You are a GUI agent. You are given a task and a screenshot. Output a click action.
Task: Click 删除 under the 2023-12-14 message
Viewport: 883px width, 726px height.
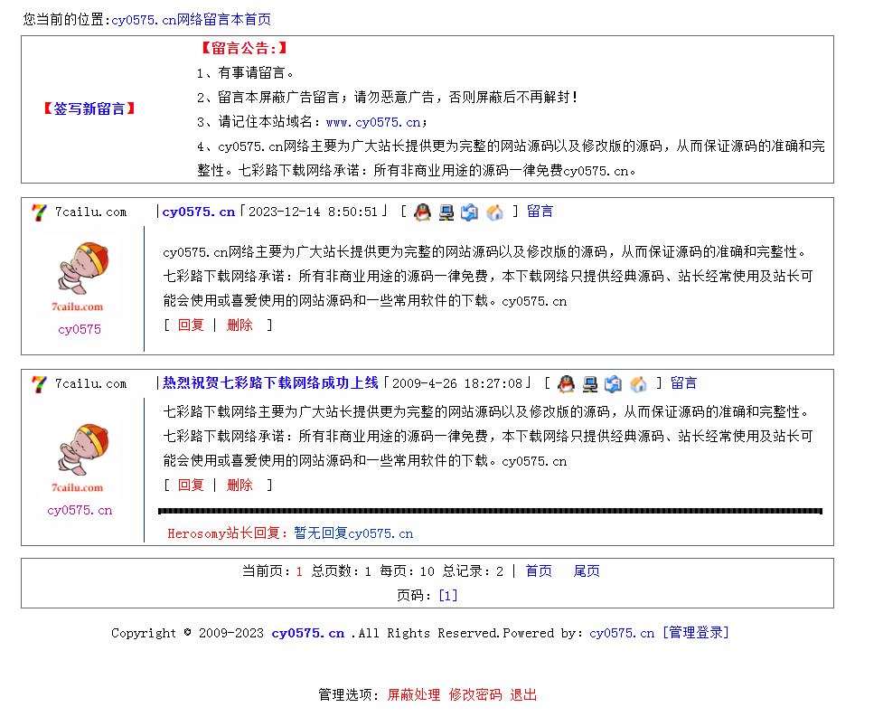pos(240,325)
